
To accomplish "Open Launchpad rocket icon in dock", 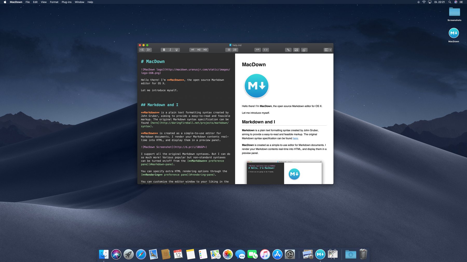I will (129, 254).
